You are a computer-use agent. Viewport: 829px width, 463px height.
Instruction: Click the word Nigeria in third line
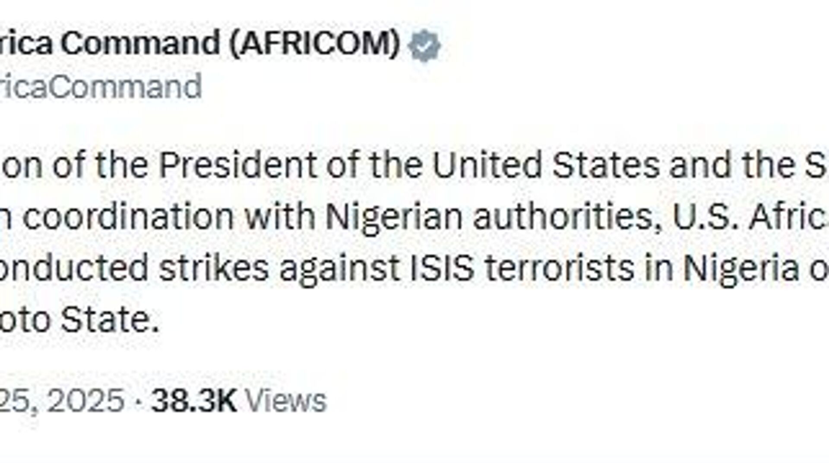(x=741, y=268)
